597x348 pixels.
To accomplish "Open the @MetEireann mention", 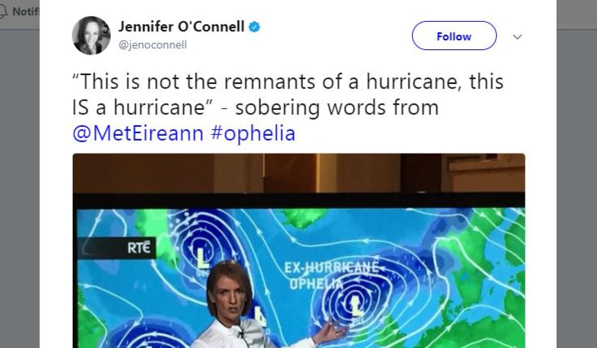I will tap(138, 133).
